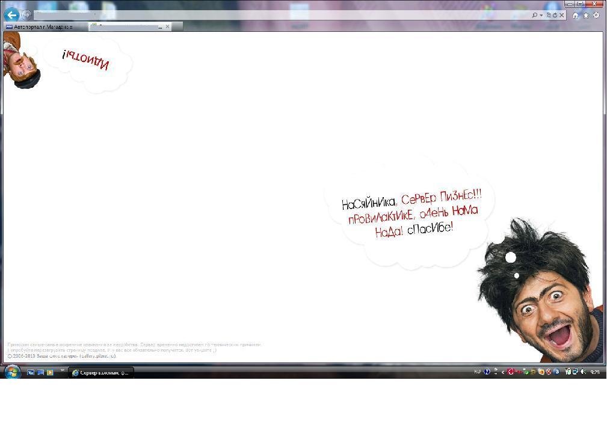Open the address bar search dropdown arrow
This screenshot has width=607, height=431.
click(541, 15)
